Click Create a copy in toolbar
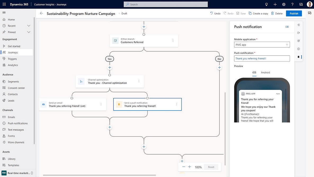 pos(258,14)
